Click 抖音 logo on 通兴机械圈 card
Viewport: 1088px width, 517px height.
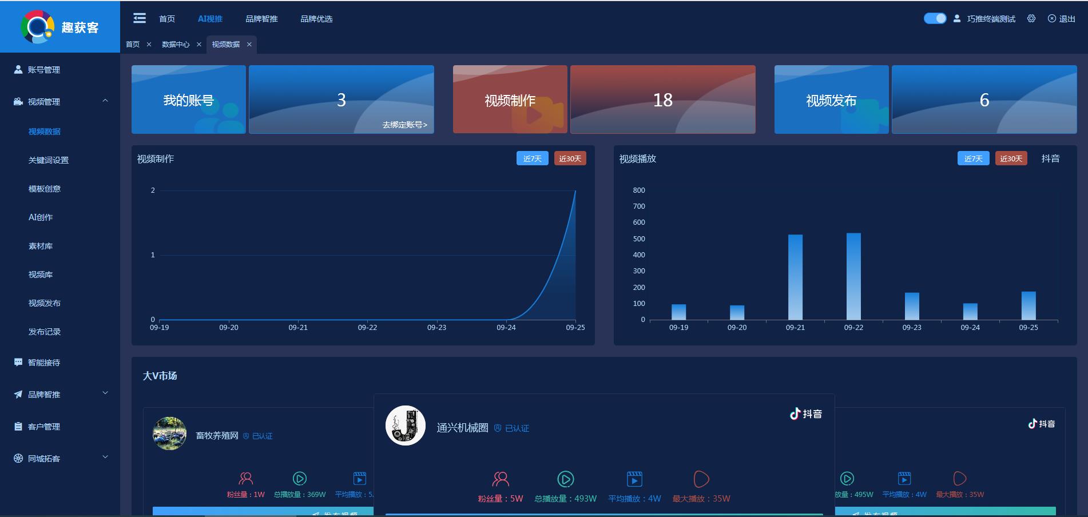pos(806,413)
